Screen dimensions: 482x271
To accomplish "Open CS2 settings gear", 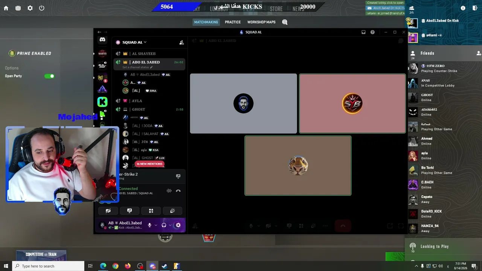I will point(30,8).
